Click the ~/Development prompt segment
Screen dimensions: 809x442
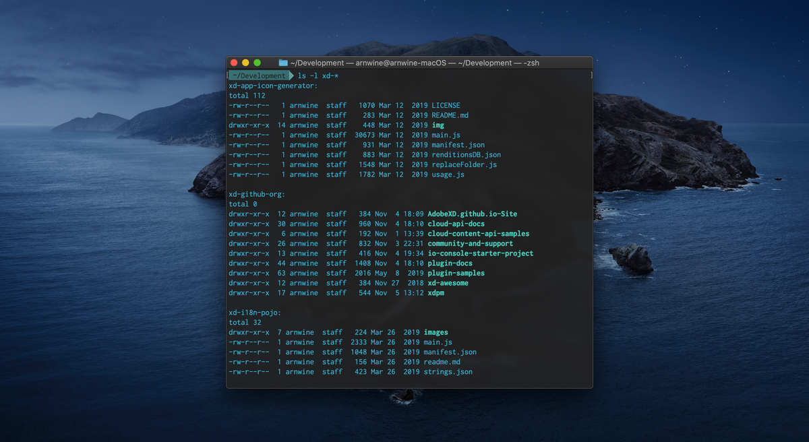[x=259, y=76]
